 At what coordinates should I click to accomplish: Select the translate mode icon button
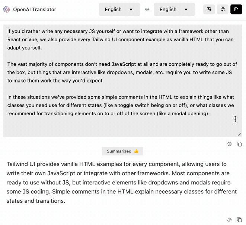pyautogui.click(x=209, y=9)
